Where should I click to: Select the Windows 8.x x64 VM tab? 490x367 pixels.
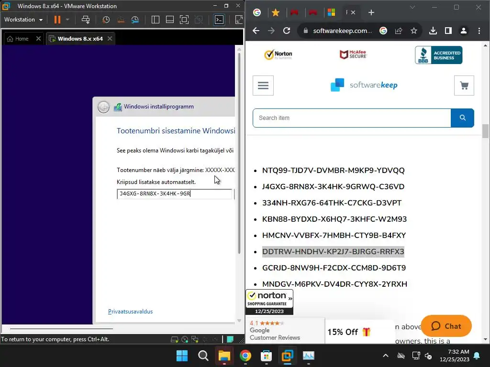point(76,39)
